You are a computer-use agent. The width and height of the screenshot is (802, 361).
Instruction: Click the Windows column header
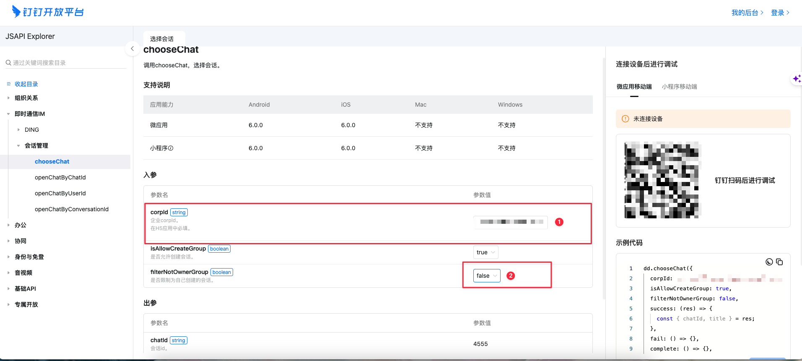point(510,105)
